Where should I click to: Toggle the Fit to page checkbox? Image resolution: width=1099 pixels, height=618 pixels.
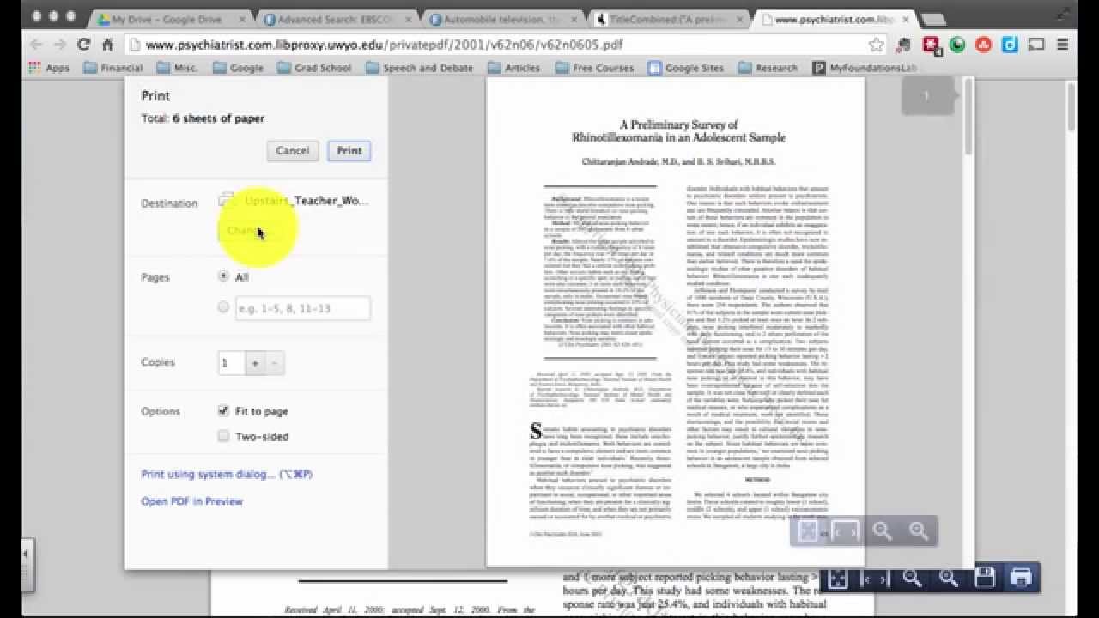click(223, 411)
